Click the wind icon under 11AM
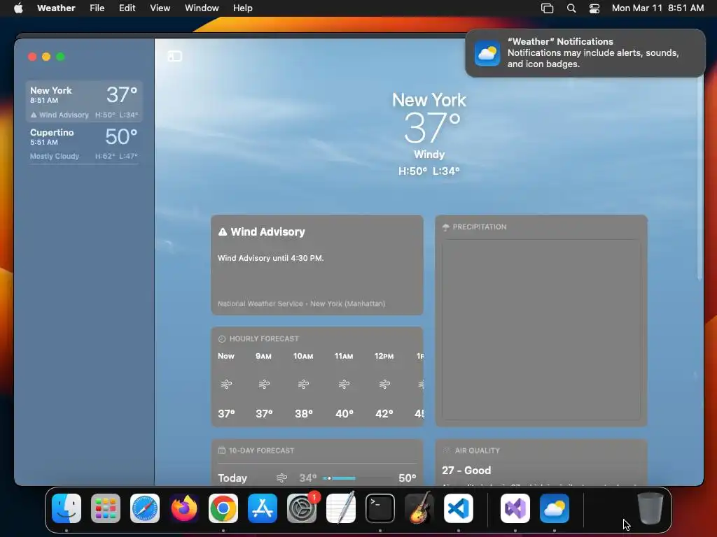717x537 pixels. 344,384
